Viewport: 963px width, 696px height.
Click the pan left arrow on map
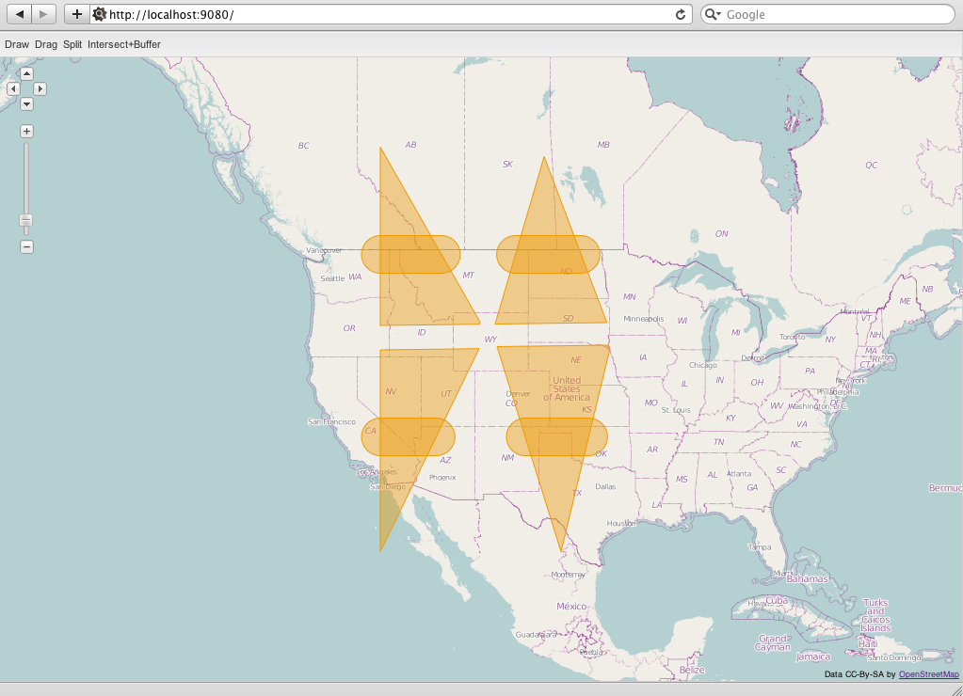point(13,88)
